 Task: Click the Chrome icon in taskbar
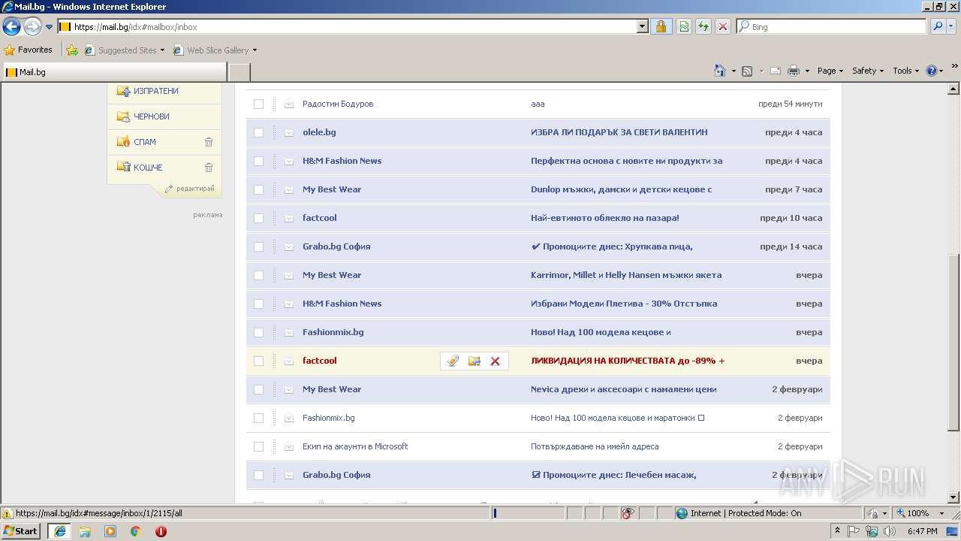tap(136, 531)
